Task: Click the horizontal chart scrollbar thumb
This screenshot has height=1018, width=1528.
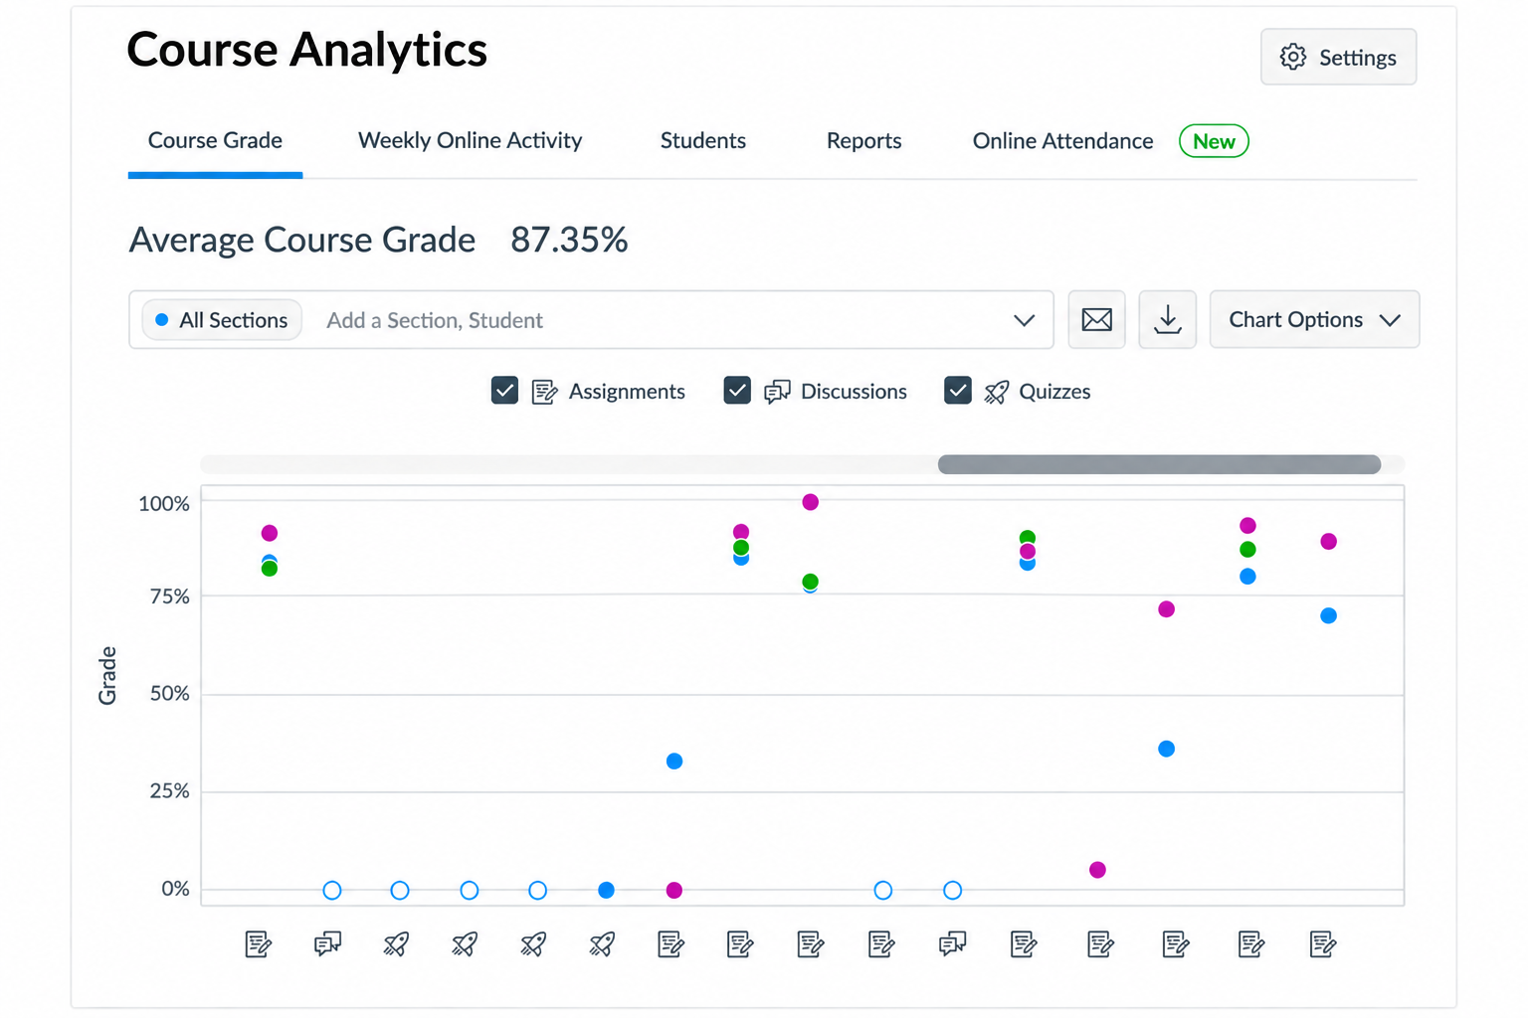Action: click(1159, 464)
